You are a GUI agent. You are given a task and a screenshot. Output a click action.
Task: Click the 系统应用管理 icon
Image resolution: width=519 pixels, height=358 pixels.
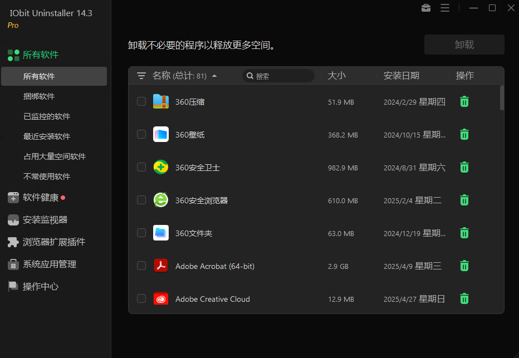(13, 264)
